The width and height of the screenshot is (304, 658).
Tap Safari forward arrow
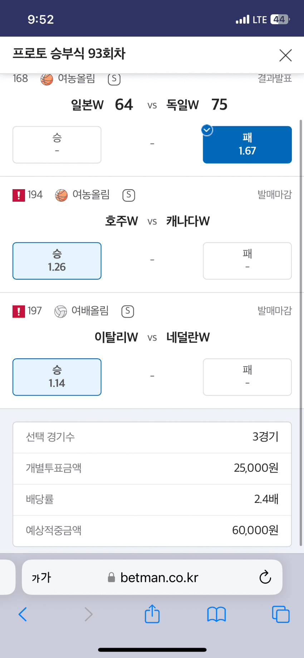88,614
